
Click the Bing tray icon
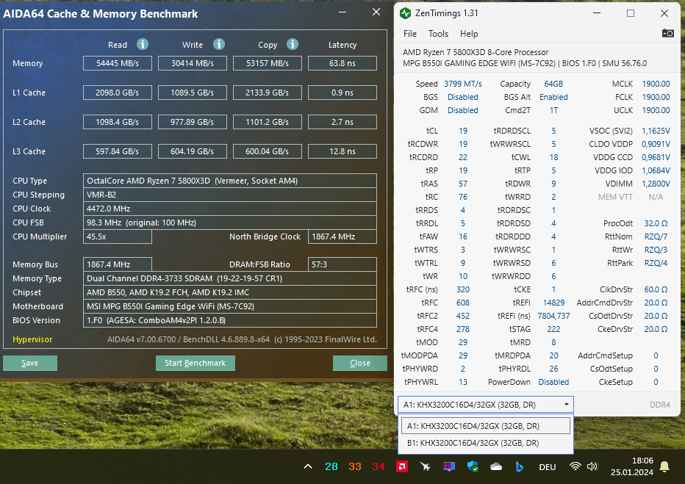(x=519, y=466)
